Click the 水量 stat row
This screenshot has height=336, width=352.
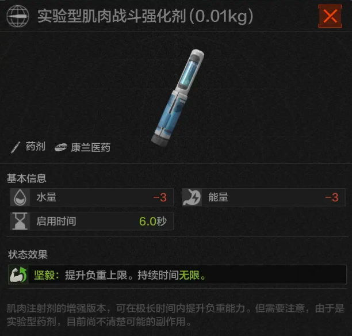[x=91, y=197]
